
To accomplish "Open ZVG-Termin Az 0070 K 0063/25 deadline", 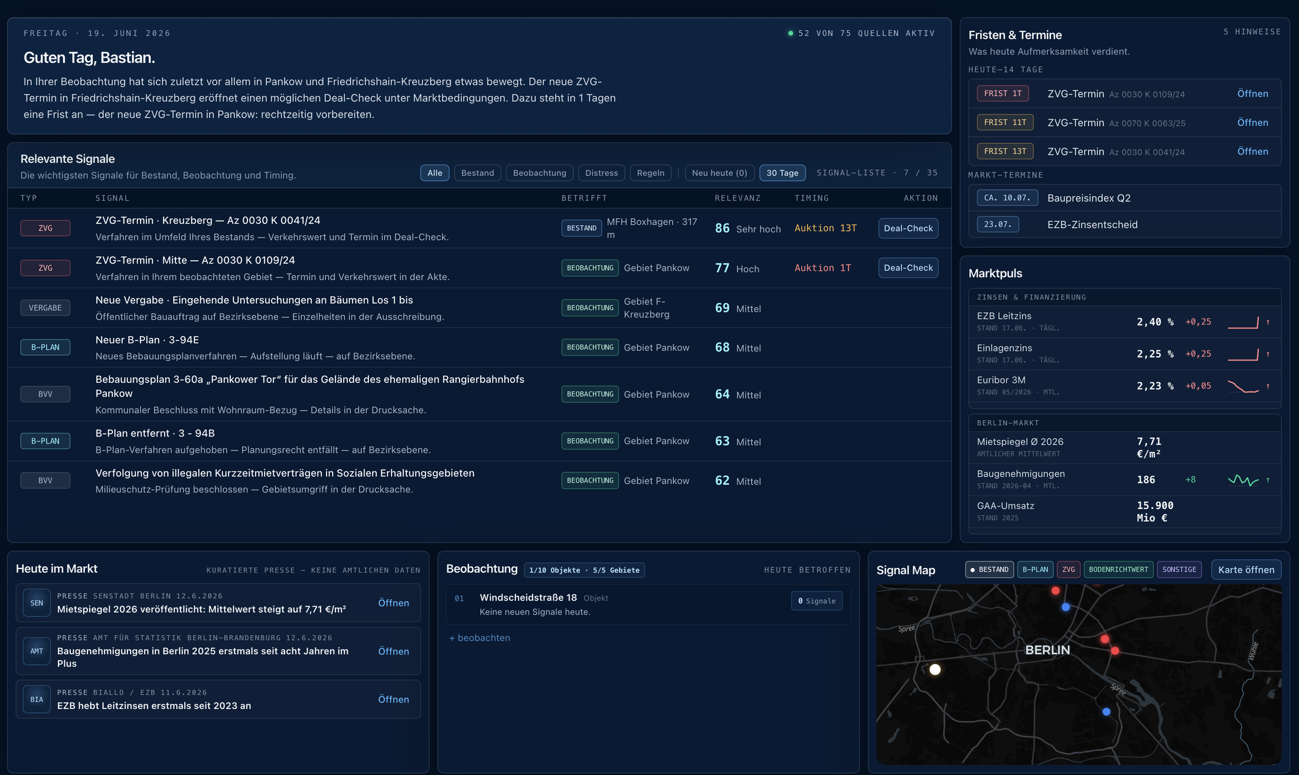I will coord(1252,123).
